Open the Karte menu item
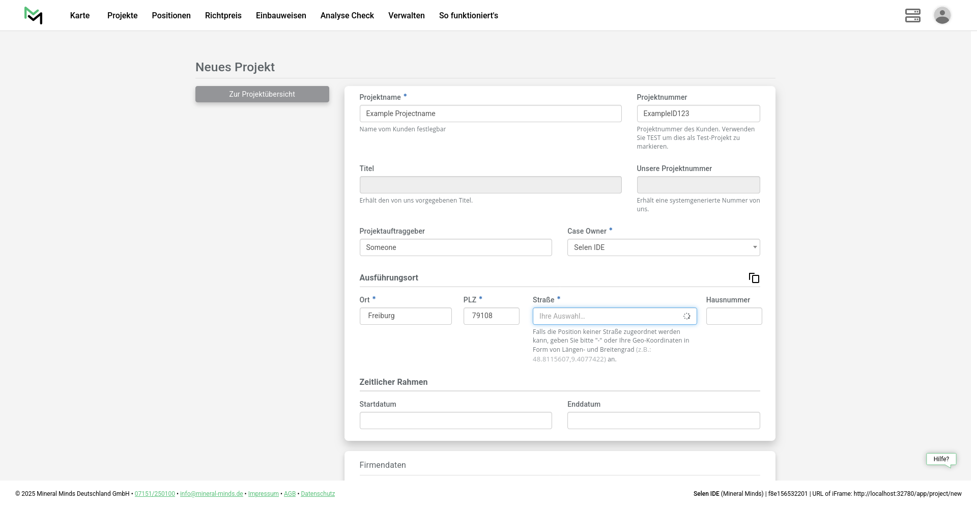The image size is (977, 506). click(80, 15)
